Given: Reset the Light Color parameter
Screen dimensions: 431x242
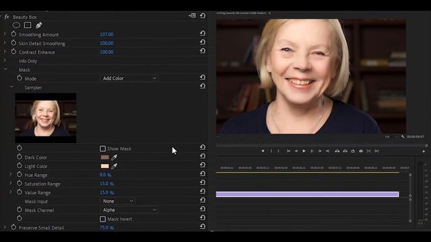Looking at the screenshot, I should 203,165.
